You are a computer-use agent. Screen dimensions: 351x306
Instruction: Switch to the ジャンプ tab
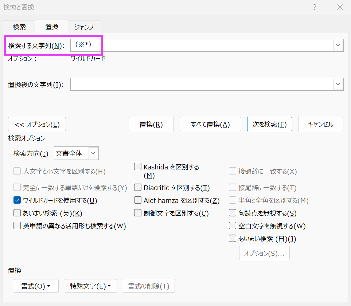[x=84, y=27]
